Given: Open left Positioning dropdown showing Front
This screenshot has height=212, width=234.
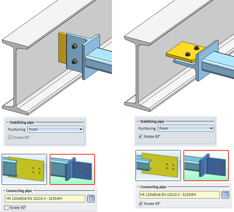Looking at the screenshot, I should click(x=55, y=129).
